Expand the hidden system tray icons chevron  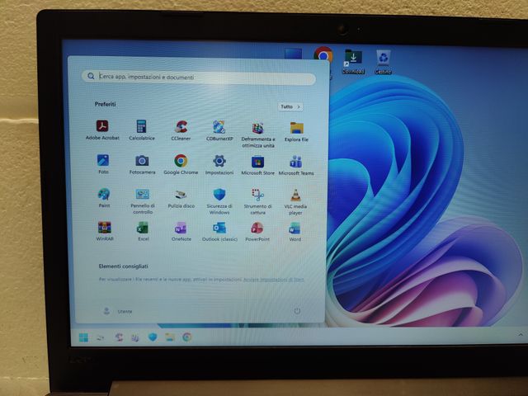[x=521, y=335]
